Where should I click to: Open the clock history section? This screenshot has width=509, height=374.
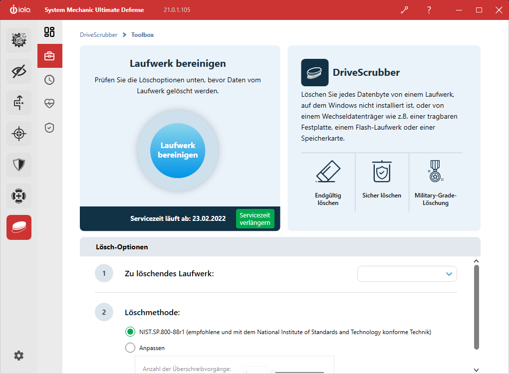[x=49, y=80]
